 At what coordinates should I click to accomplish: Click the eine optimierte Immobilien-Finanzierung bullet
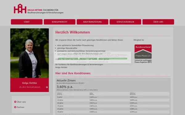point(76,45)
